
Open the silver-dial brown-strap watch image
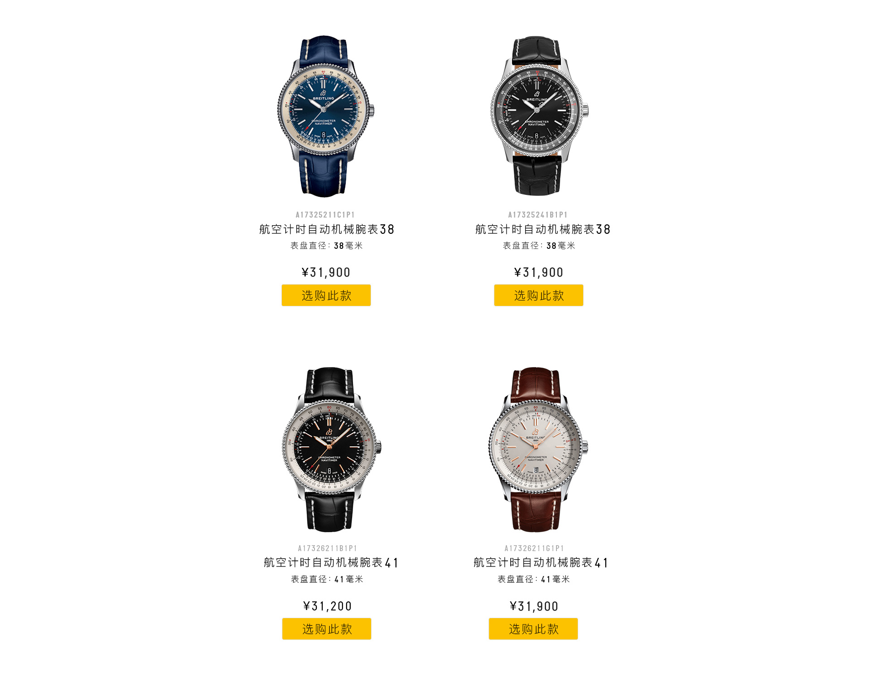click(538, 449)
